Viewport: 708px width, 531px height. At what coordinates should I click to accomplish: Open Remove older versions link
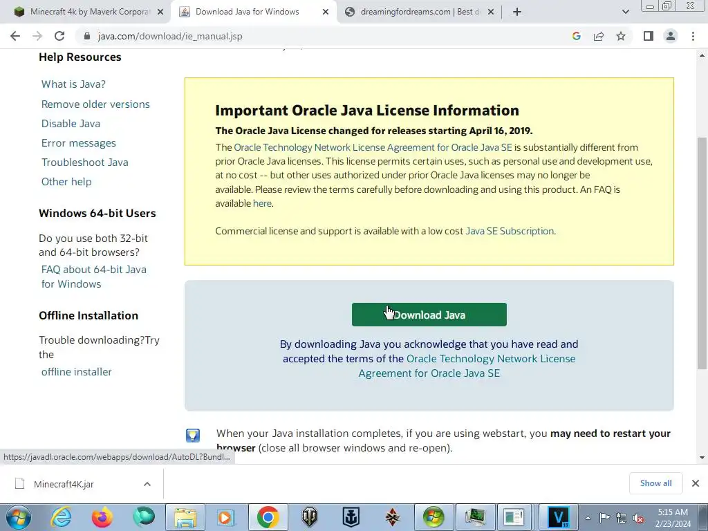coord(95,104)
